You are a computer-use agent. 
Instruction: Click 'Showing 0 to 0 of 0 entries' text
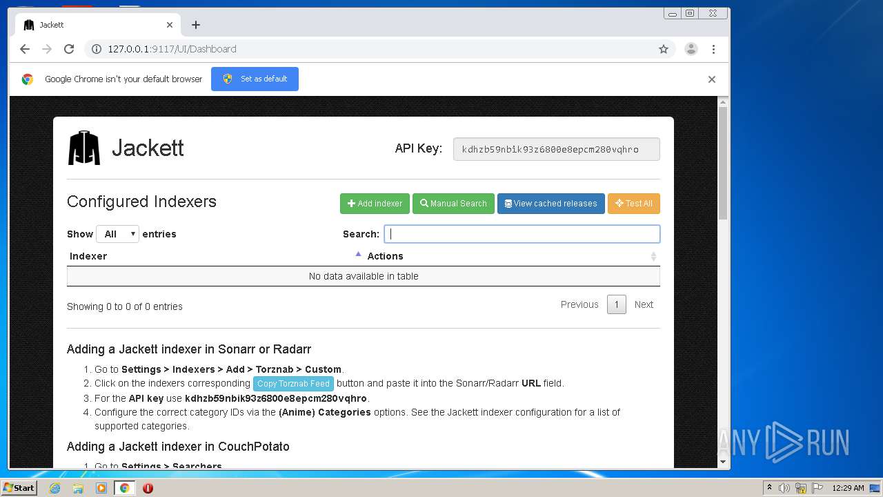pos(125,306)
